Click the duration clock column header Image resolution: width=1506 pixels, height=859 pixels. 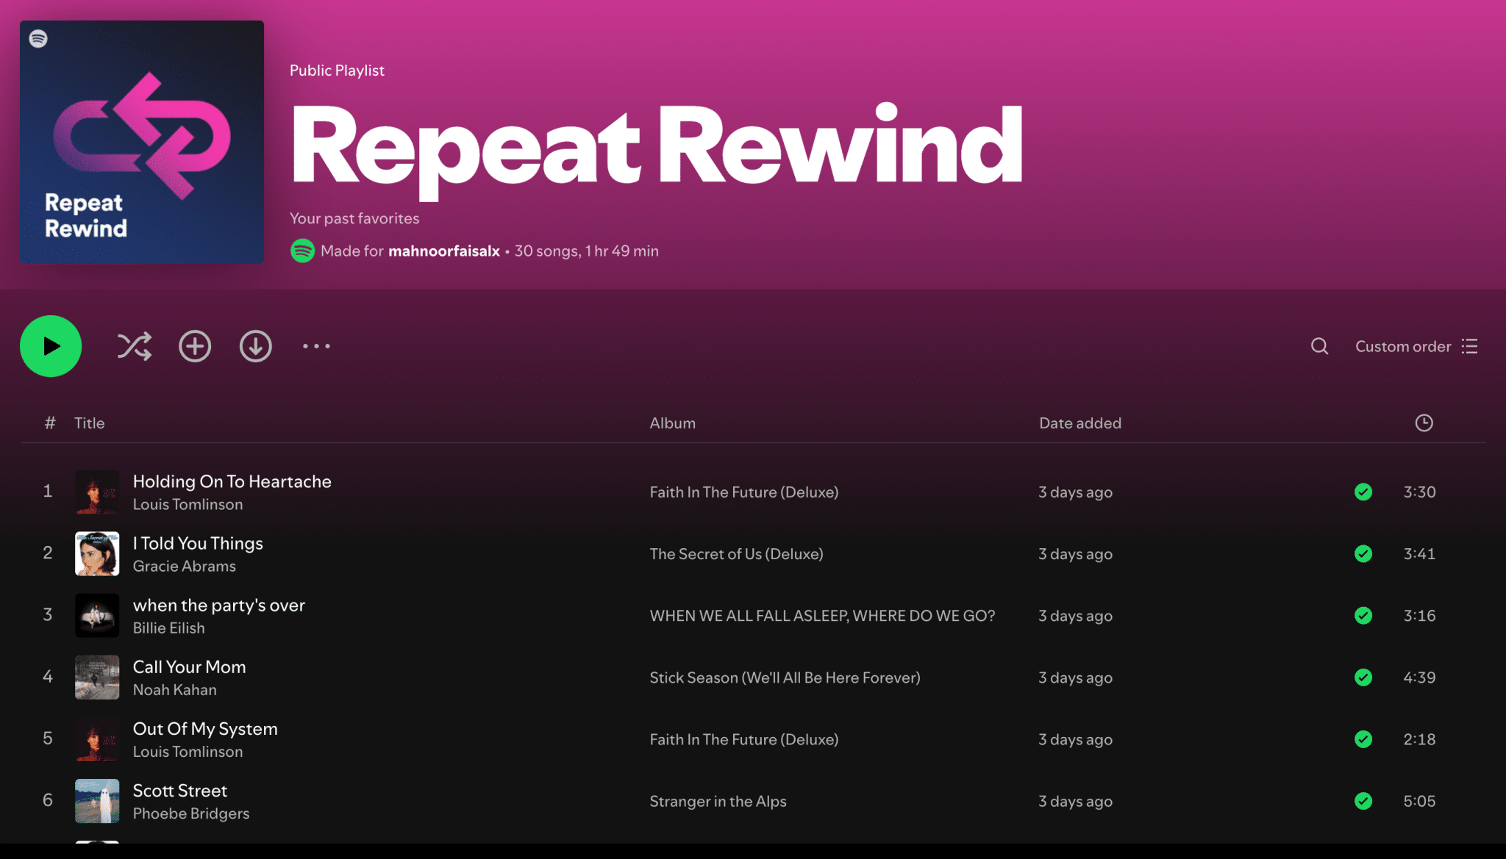pyautogui.click(x=1424, y=423)
